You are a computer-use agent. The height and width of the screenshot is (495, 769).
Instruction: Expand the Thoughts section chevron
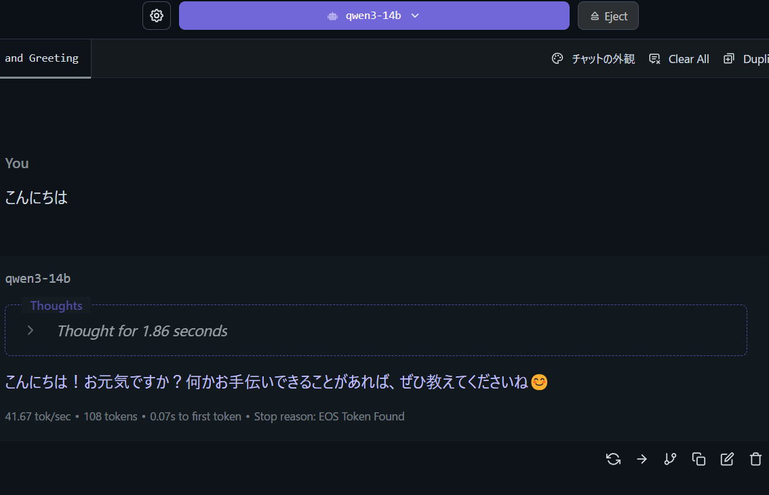click(x=31, y=330)
